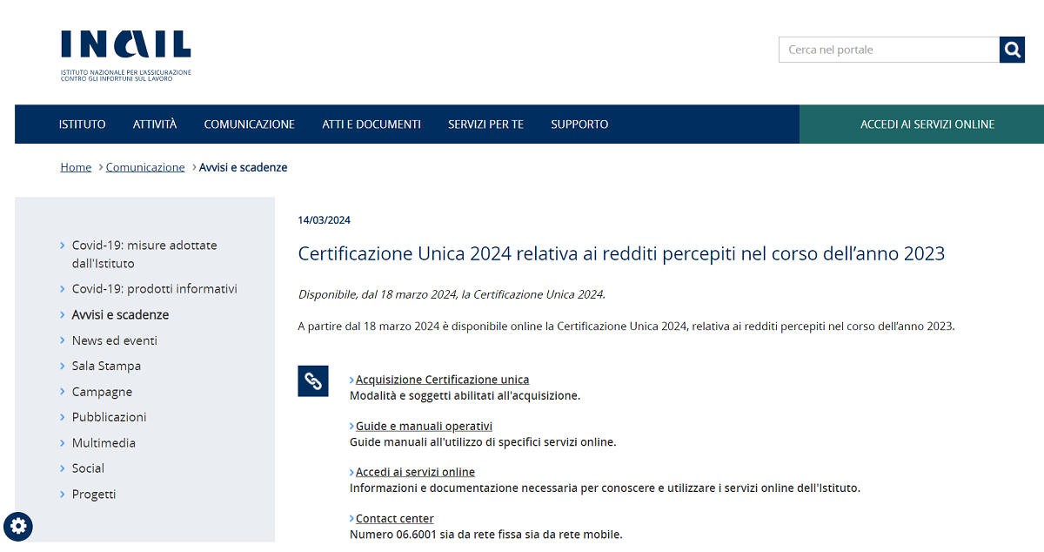Go to Comunicazione breadcrumb link
The width and height of the screenshot is (1044, 552).
pyautogui.click(x=145, y=167)
